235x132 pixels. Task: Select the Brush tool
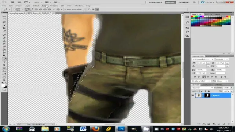pos(4,38)
